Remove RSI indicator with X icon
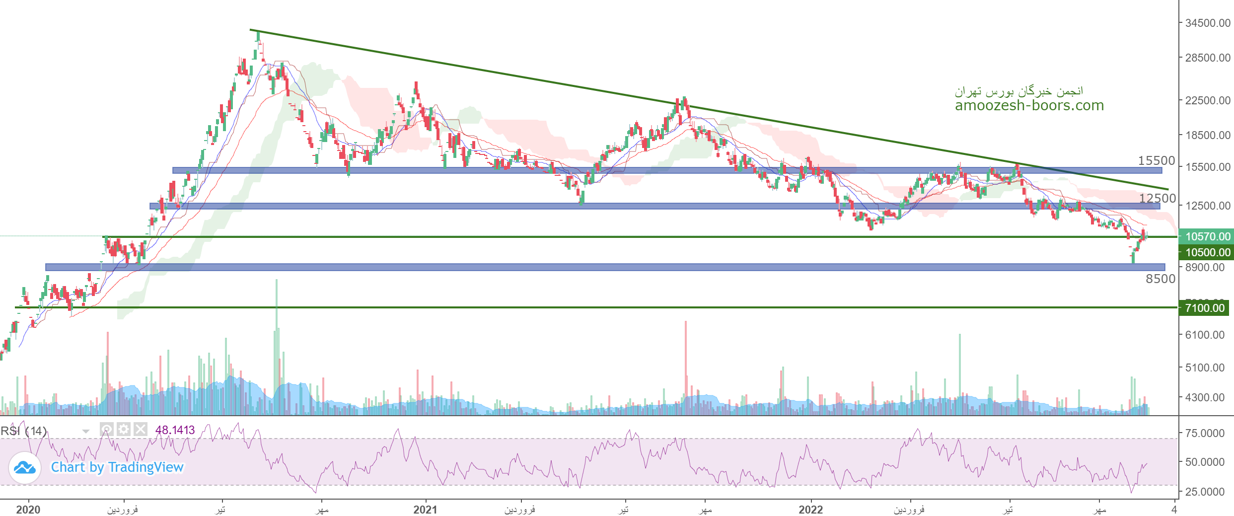 141,429
